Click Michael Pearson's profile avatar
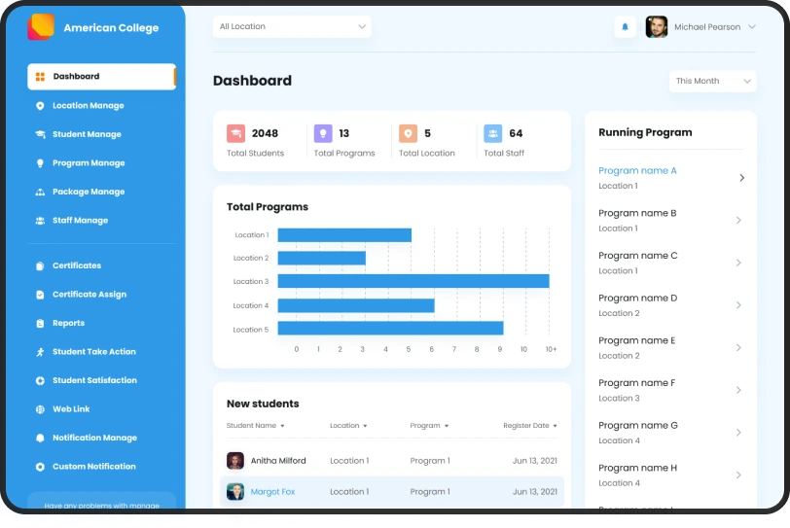This screenshot has height=528, width=790. 657,27
